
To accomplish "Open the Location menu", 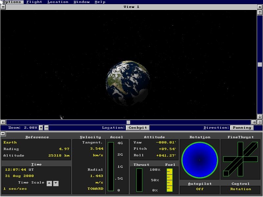I will pyautogui.click(x=58, y=2).
